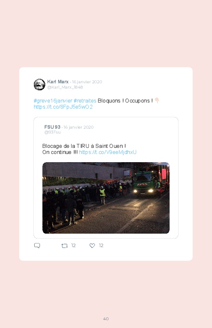Click the retweet arrows icon
The image size is (212, 328).
[64, 245]
